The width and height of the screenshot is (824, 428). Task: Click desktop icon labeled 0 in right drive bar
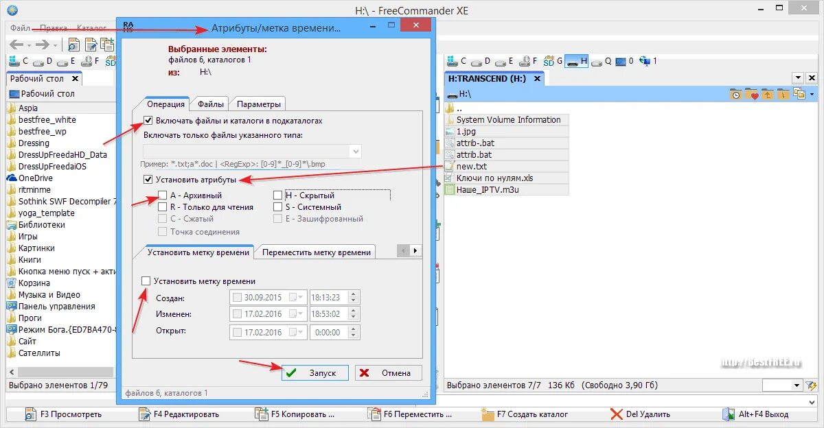[x=625, y=61]
